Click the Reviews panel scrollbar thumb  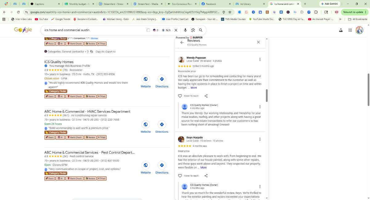click(x=267, y=95)
